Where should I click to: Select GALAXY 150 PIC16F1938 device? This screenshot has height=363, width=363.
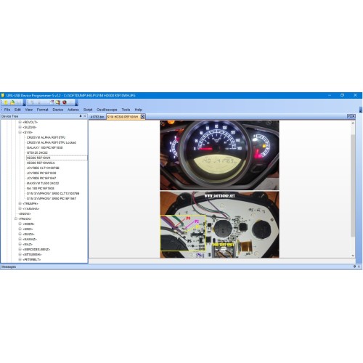pyautogui.click(x=44, y=147)
